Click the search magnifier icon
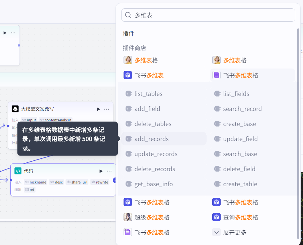The height and width of the screenshot is (245, 303). pos(128,15)
